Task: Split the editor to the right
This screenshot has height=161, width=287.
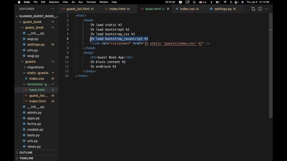Action: click(260, 9)
